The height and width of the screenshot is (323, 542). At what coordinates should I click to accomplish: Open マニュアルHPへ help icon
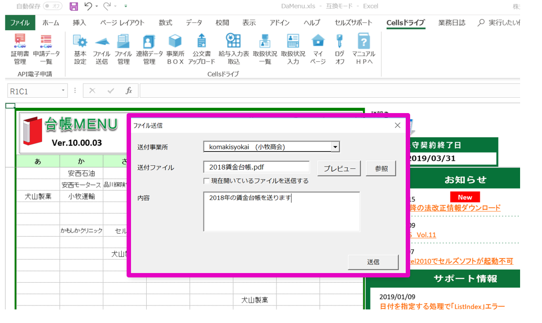point(364,50)
